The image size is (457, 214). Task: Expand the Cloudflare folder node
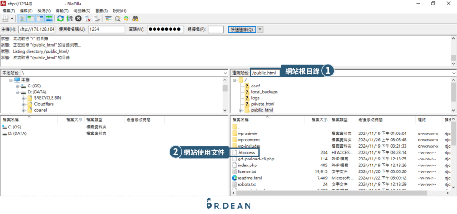click(23, 104)
